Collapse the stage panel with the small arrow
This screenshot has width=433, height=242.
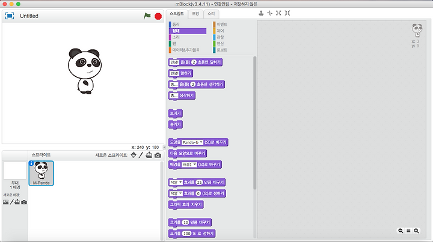click(x=164, y=148)
